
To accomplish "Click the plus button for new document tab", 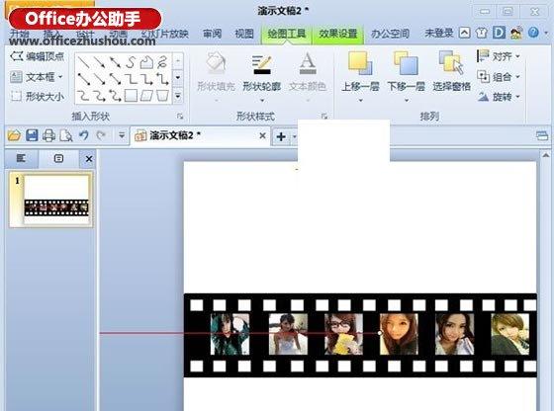I will (x=281, y=136).
